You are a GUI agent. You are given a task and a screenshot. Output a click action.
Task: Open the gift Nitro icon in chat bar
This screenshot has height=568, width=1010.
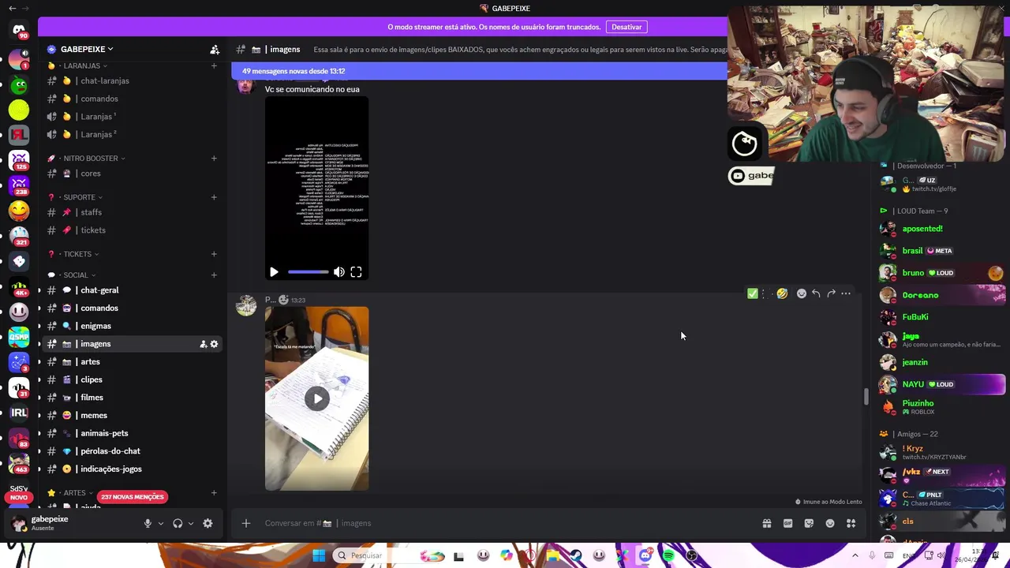766,523
